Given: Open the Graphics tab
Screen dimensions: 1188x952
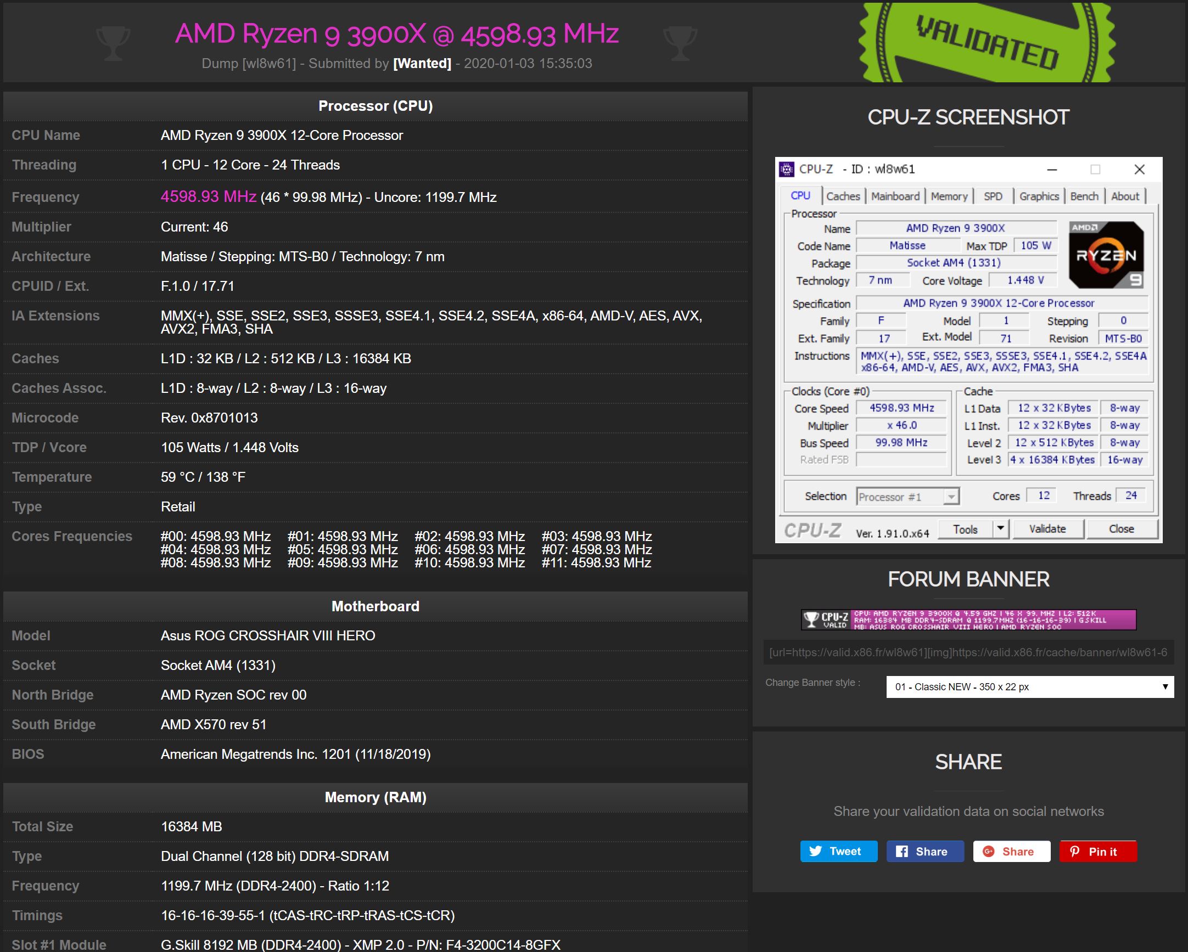Looking at the screenshot, I should 1039,196.
